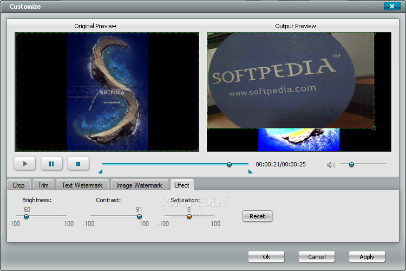Screen dimensions: 406x271
Task: Click the Saturation slider handle
Action: coord(189,216)
